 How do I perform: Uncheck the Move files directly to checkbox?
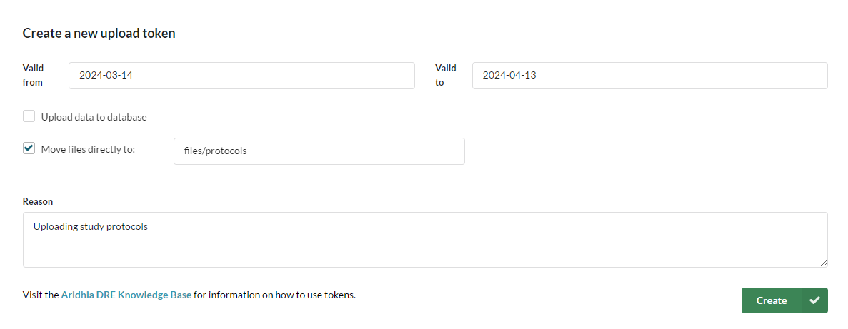[x=29, y=148]
